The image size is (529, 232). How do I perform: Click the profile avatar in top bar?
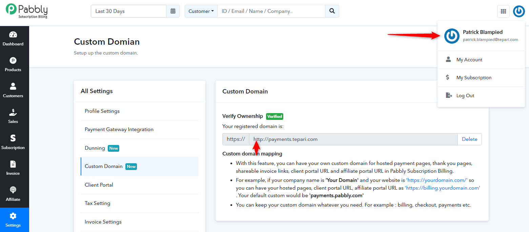click(519, 11)
